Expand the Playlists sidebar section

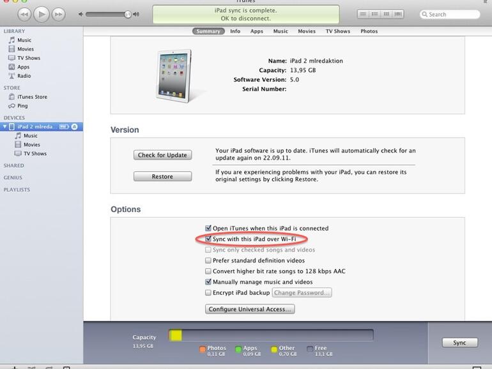(17, 190)
